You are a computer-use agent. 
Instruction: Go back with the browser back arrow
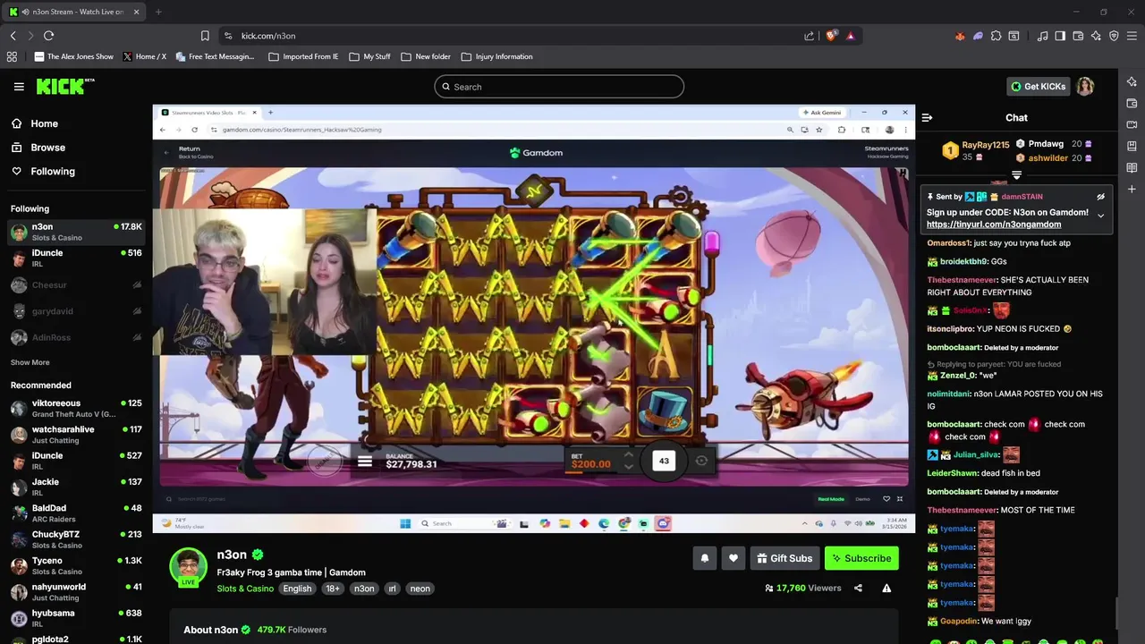[x=13, y=36]
